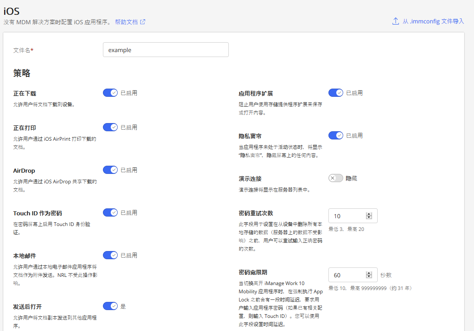Toggle the 应用程序扩展 switch
The image size is (474, 331).
click(336, 93)
